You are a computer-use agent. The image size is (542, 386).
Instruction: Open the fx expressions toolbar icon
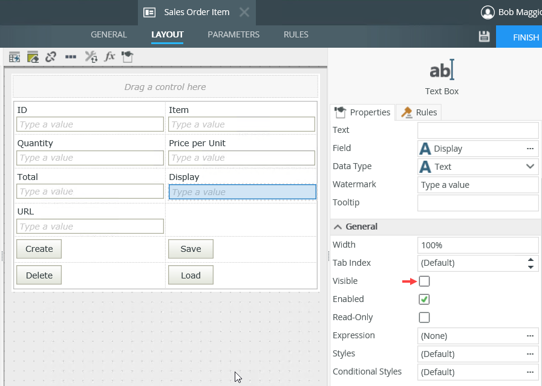(x=109, y=57)
